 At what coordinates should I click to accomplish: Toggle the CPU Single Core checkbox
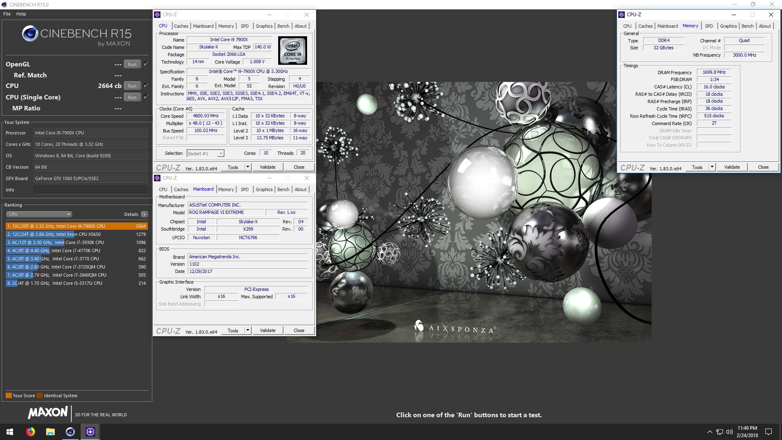click(x=146, y=97)
